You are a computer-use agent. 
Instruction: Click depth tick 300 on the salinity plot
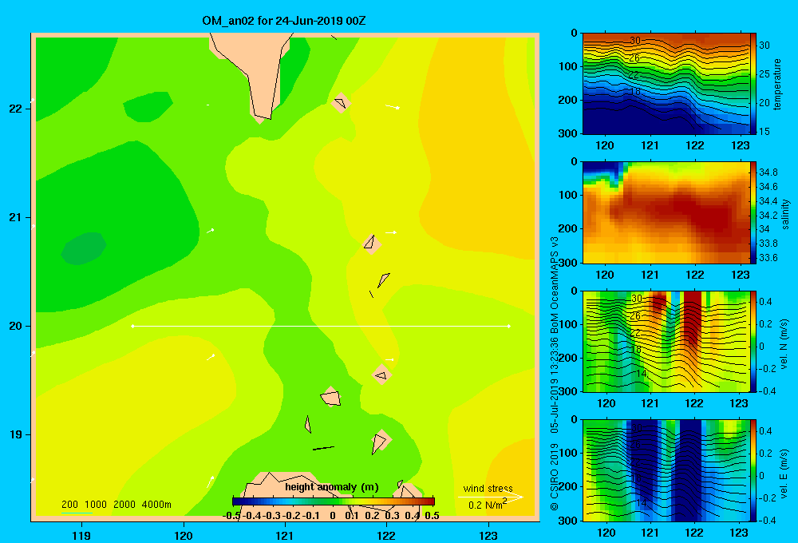click(x=569, y=263)
